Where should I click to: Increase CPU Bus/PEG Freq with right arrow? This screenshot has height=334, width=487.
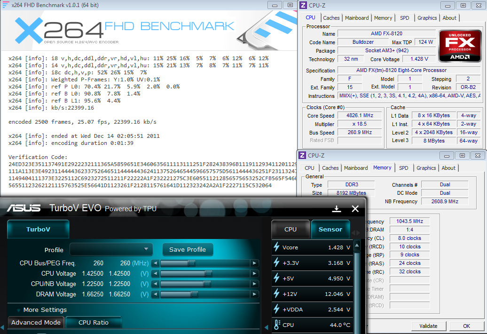pos(255,263)
